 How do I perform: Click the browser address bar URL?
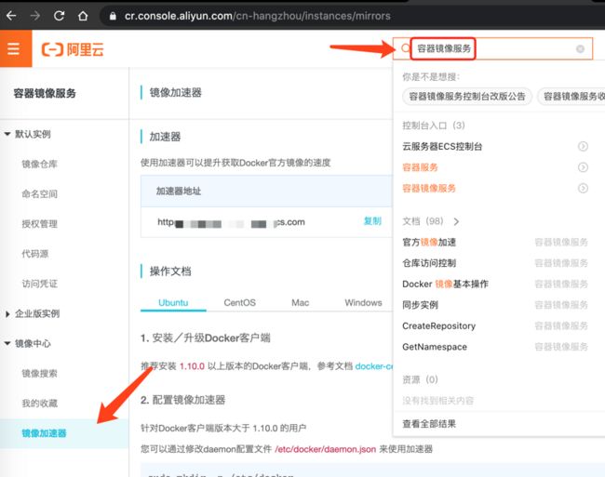pyautogui.click(x=257, y=16)
